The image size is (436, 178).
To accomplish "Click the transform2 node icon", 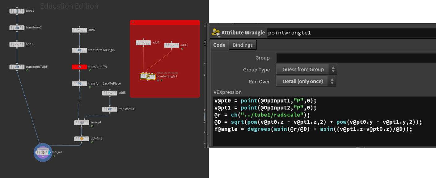I will (17, 28).
